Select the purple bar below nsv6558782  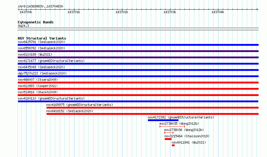click(x=138, y=51)
